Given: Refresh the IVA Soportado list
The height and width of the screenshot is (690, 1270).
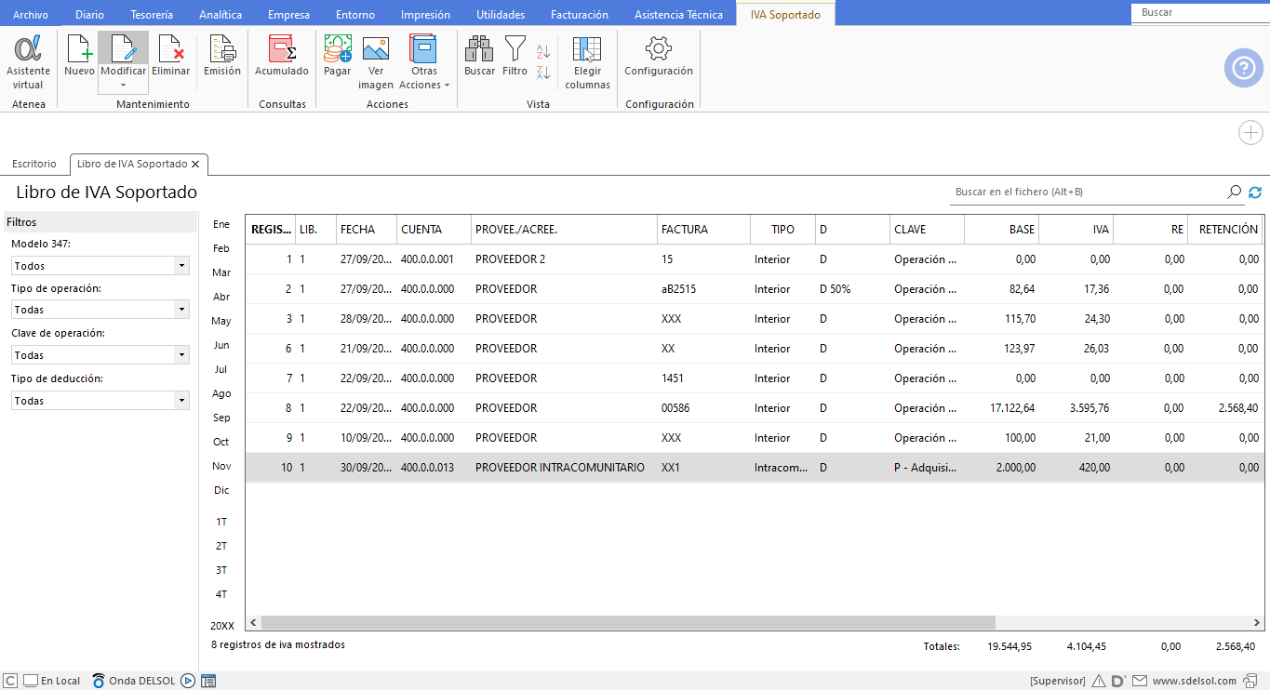Looking at the screenshot, I should 1255,192.
